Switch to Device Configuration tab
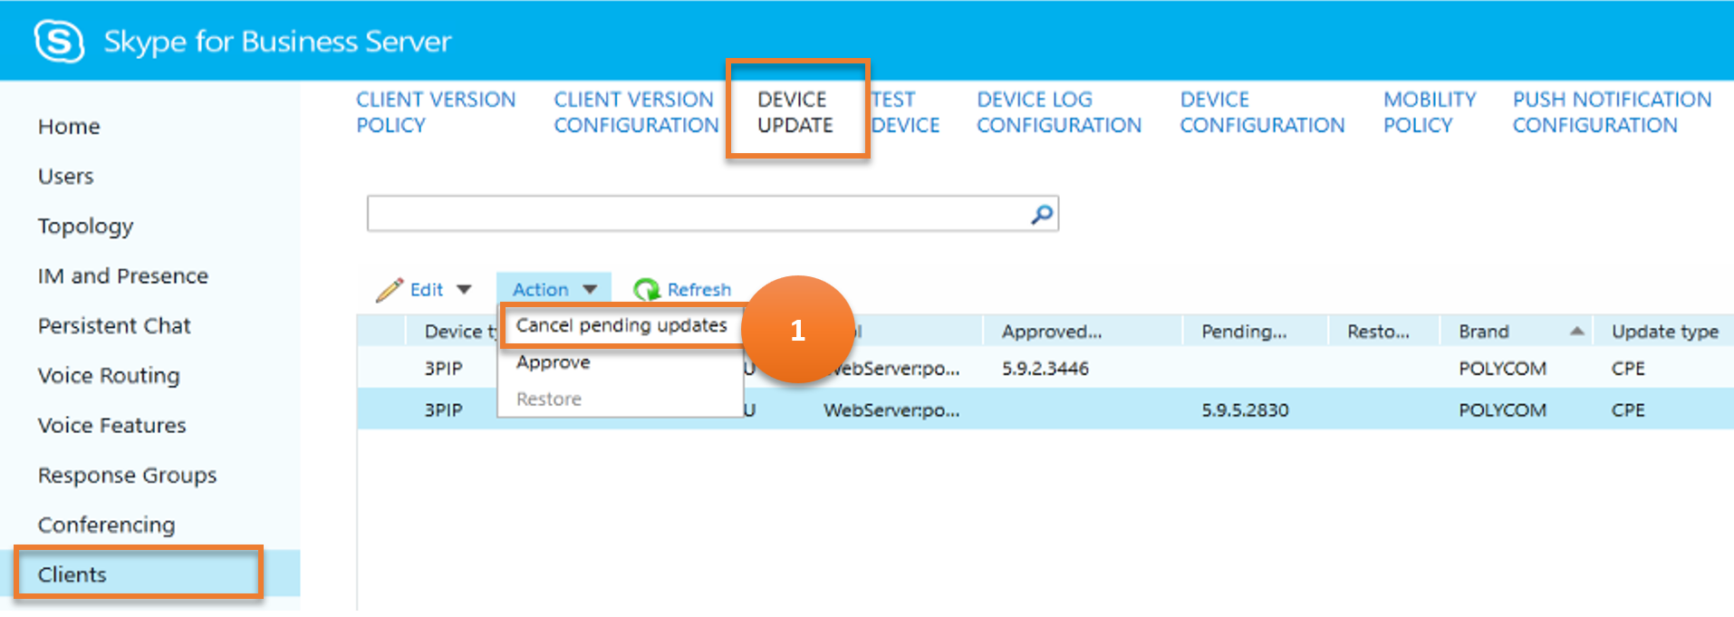The image size is (1734, 617). pyautogui.click(x=1262, y=112)
